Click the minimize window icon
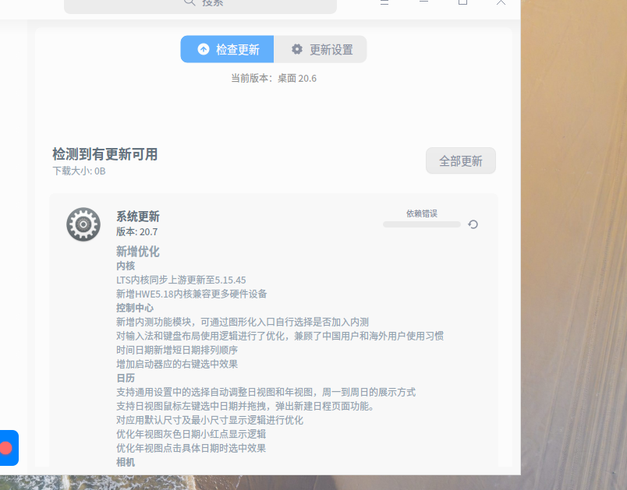 coord(423,3)
